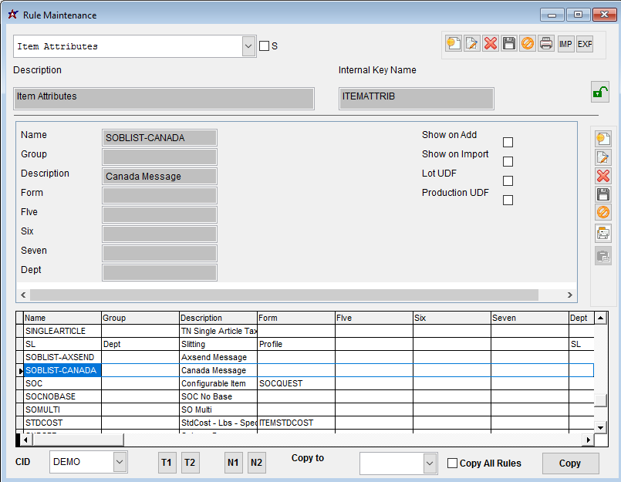
Task: Toggle the Lot UDF checkbox
Action: (x=508, y=181)
